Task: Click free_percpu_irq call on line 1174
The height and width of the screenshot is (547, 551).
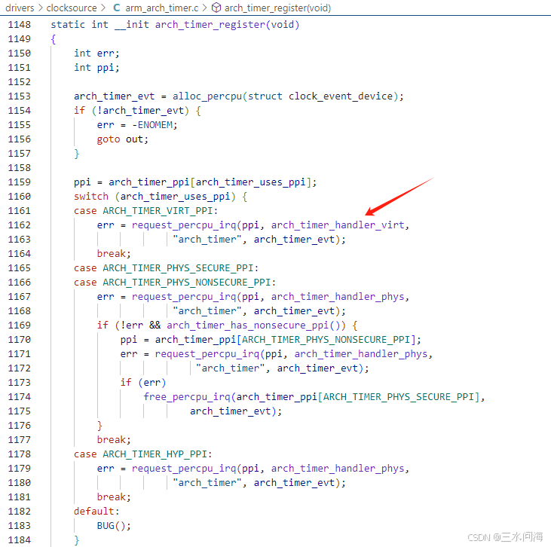Action: click(x=187, y=397)
